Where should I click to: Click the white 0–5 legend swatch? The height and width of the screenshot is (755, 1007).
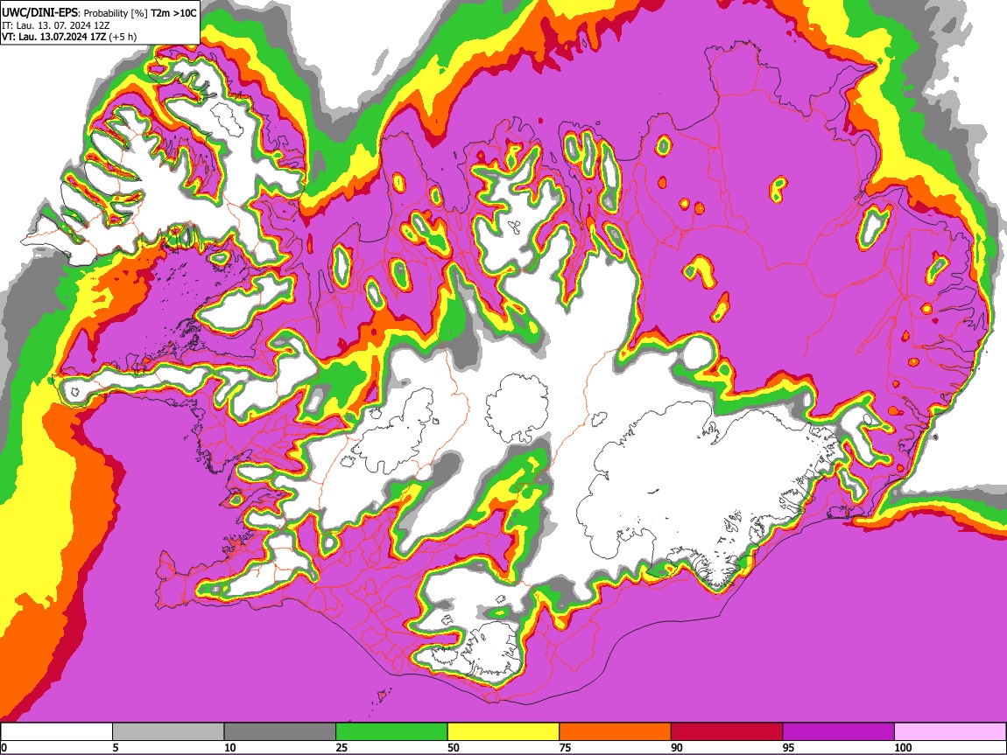(x=57, y=732)
